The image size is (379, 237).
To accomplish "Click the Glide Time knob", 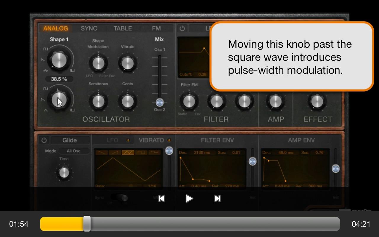I will pos(64,172).
